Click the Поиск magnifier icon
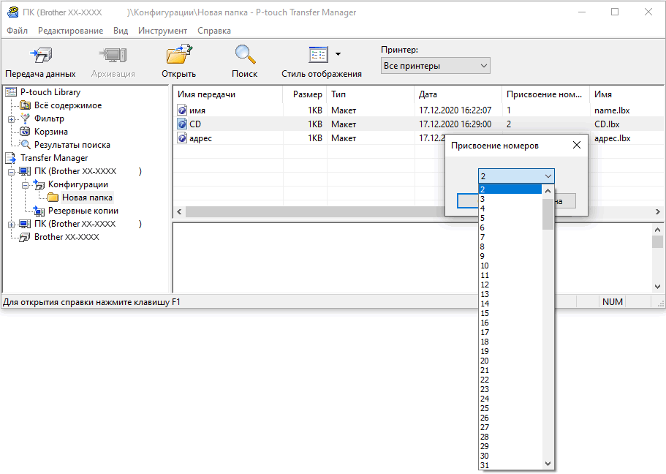The height and width of the screenshot is (474, 666). (x=244, y=56)
